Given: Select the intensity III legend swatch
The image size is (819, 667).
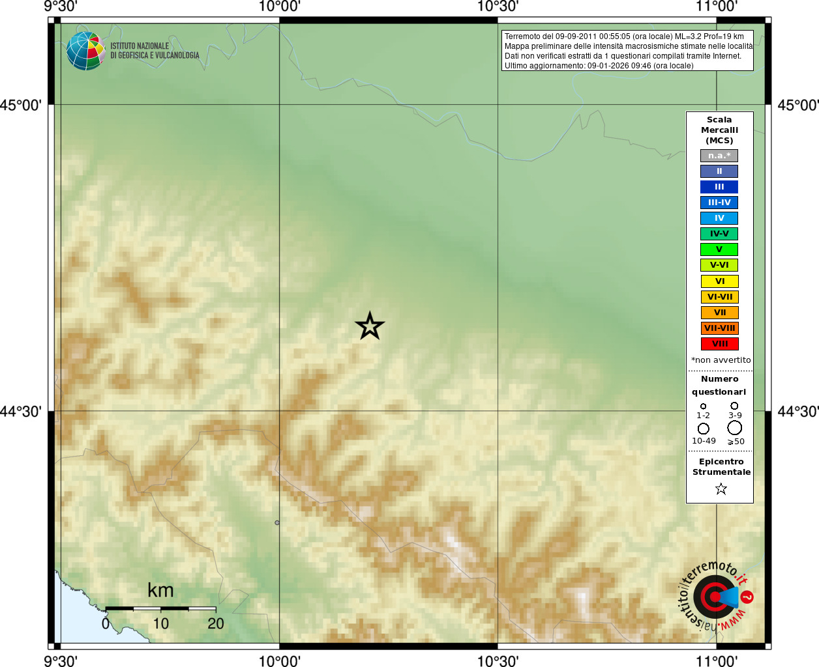Looking at the screenshot, I should pos(719,187).
